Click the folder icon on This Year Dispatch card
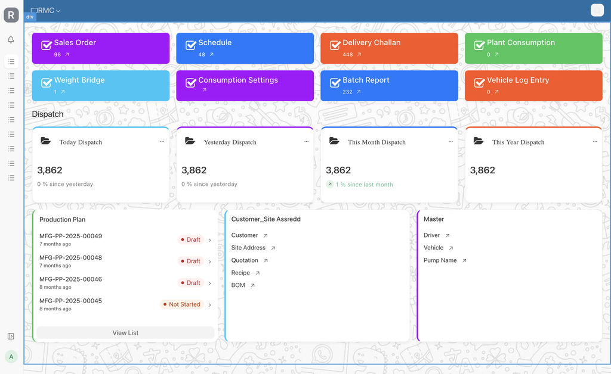The width and height of the screenshot is (611, 374). click(479, 141)
